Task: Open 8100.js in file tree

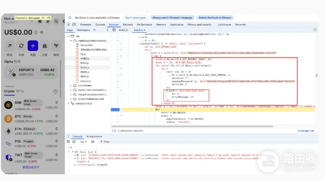Action: (85, 63)
